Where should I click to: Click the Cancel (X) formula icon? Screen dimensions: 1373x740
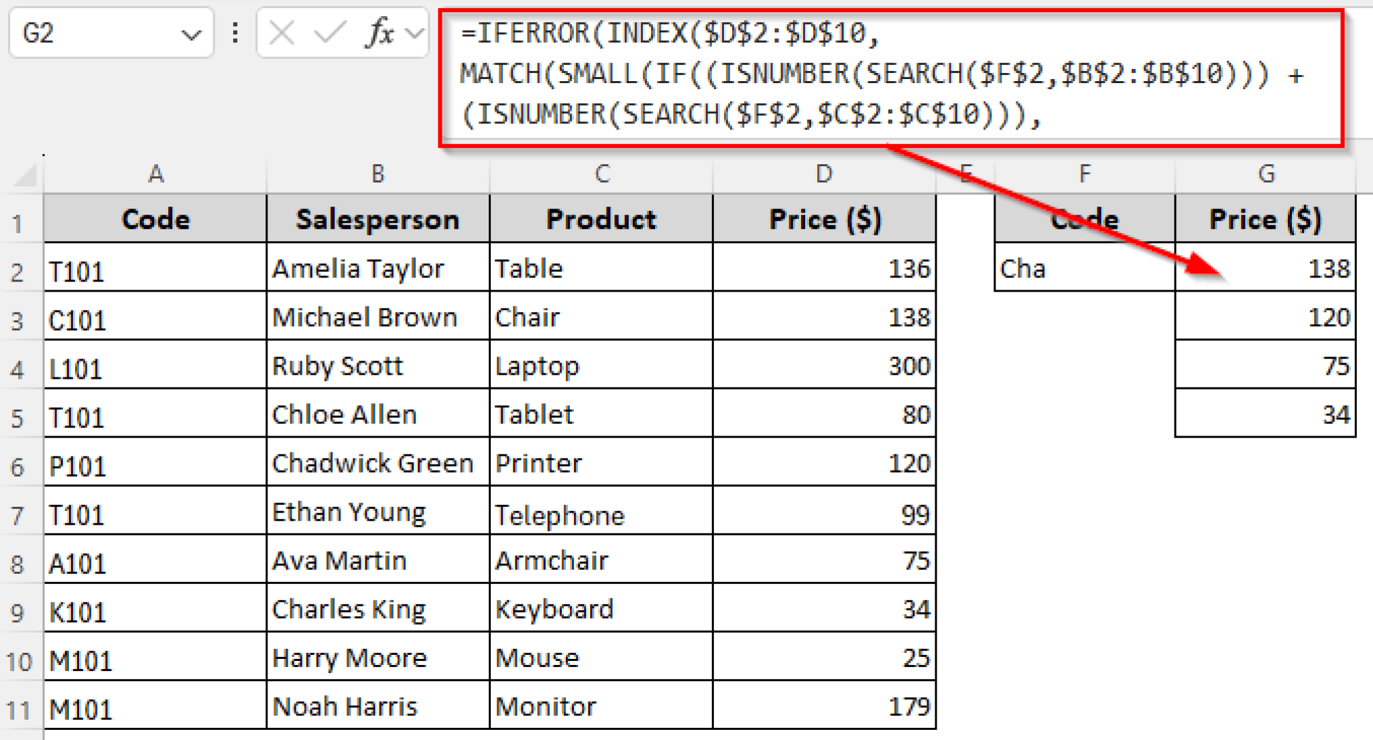tap(282, 32)
